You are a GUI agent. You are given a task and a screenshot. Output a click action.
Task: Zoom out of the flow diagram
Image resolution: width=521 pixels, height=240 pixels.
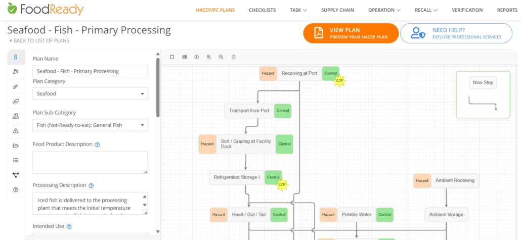[221, 57]
